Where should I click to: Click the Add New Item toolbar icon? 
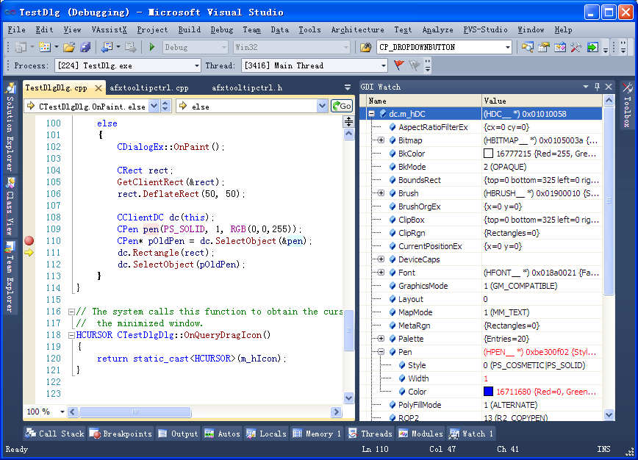tap(45, 47)
